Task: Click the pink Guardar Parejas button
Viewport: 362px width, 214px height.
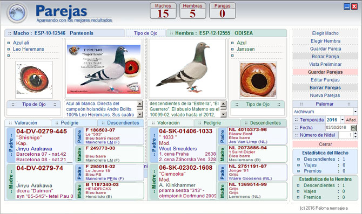Action: click(325, 72)
